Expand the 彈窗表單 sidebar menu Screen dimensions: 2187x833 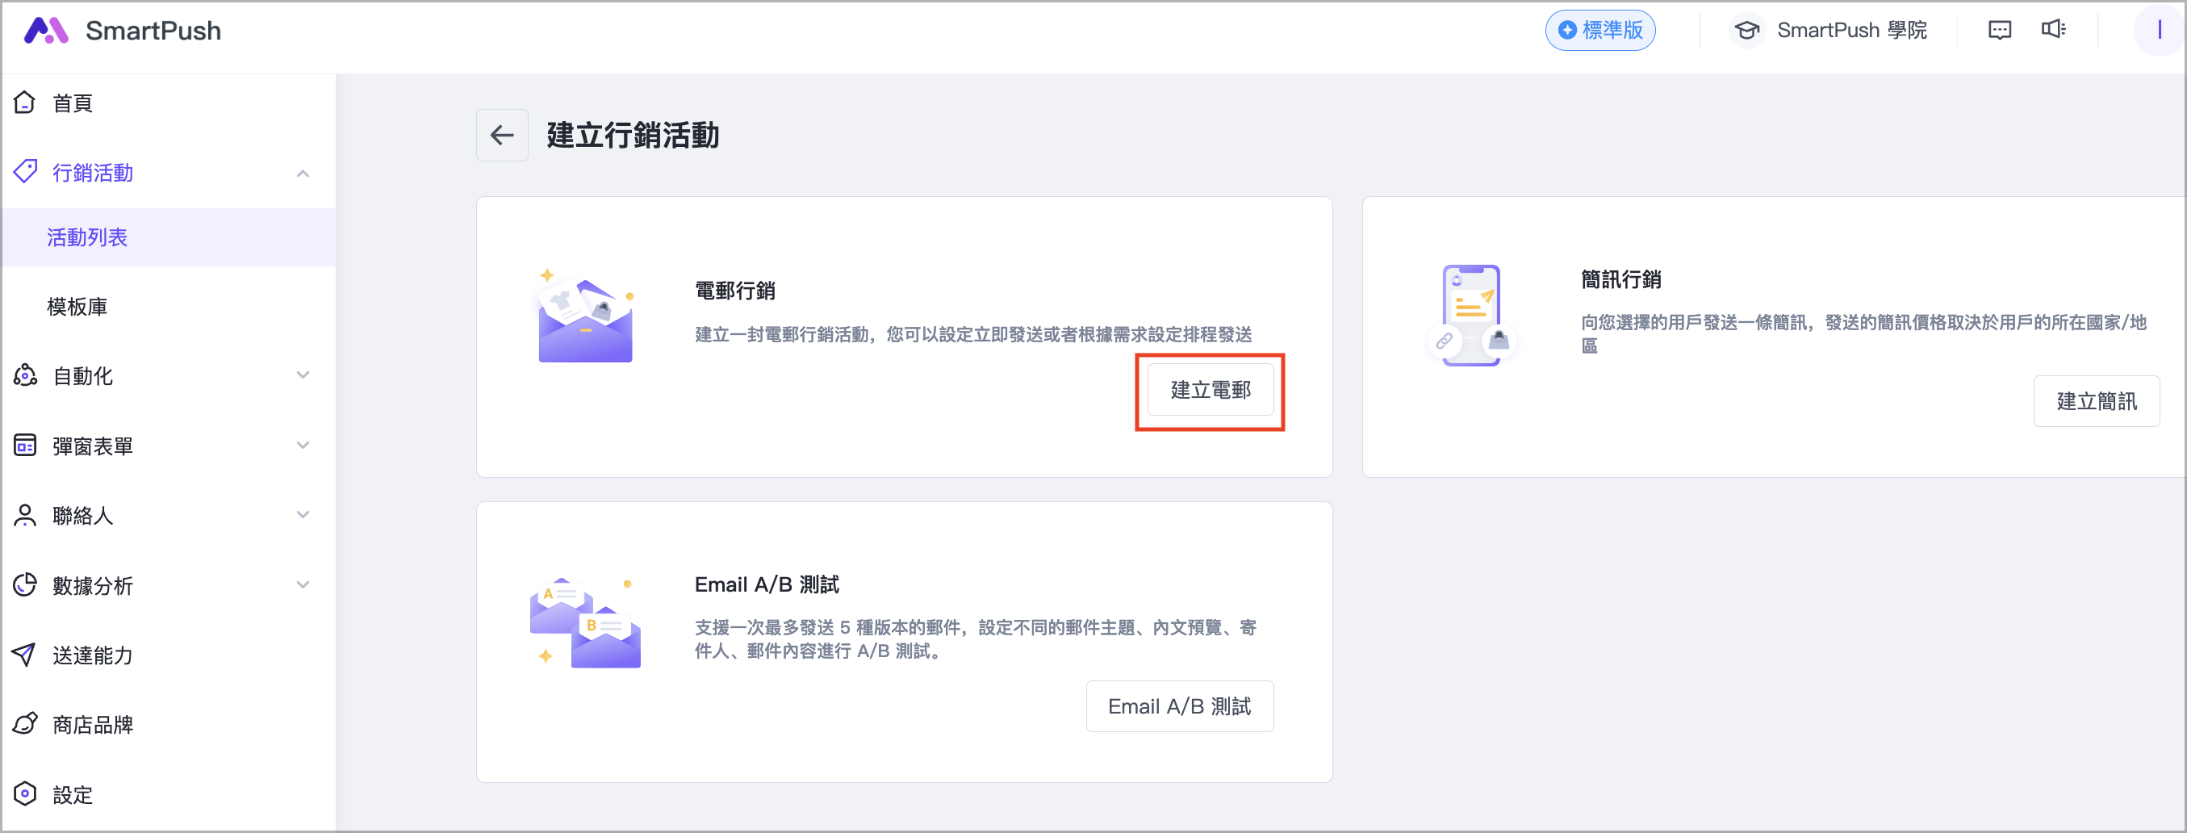click(x=303, y=445)
